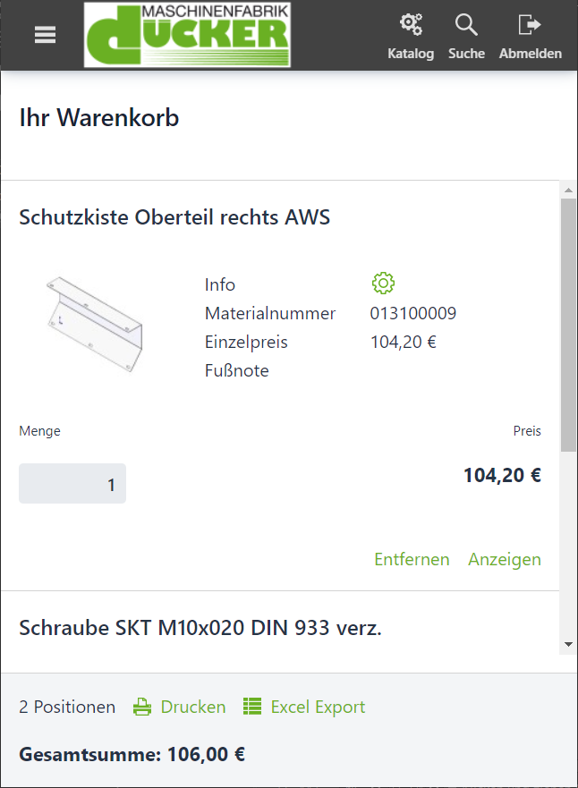The height and width of the screenshot is (788, 578).
Task: Focus the Menge quantity field
Action: (x=72, y=484)
